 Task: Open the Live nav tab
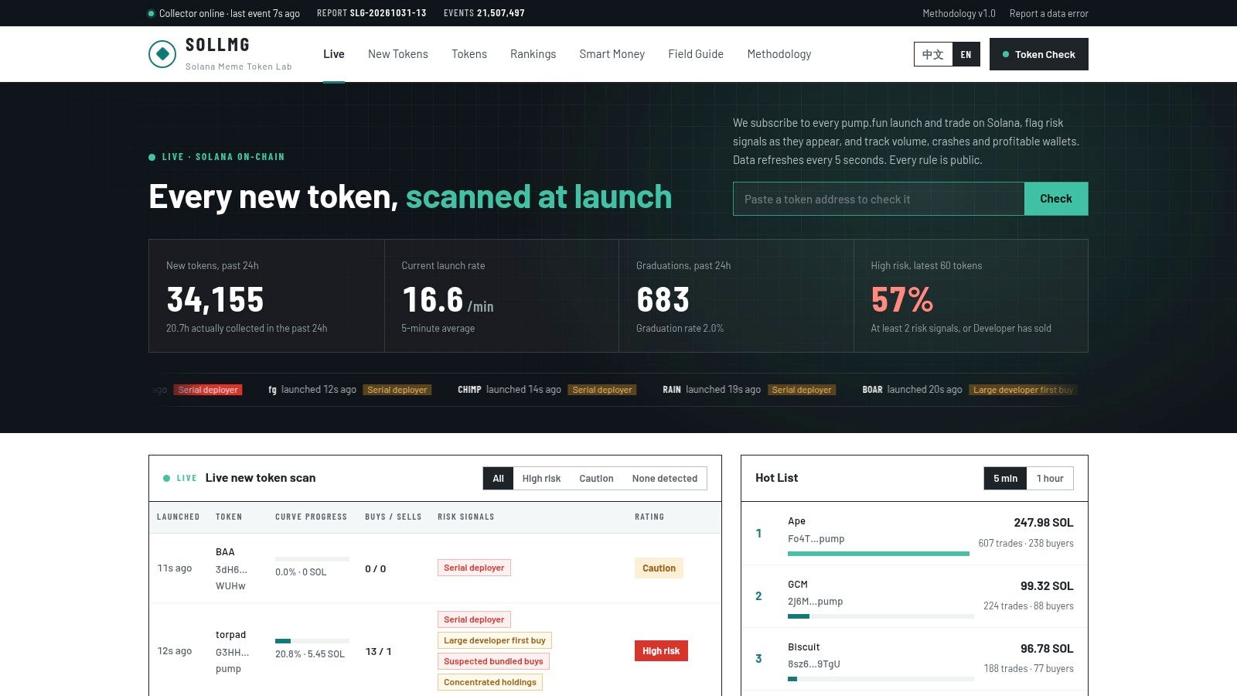pos(334,54)
